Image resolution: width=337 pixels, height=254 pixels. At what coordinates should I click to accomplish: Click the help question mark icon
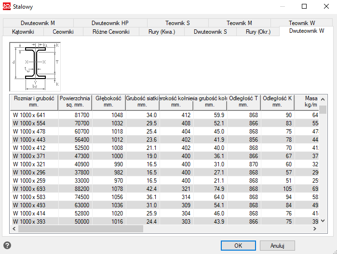(7, 245)
